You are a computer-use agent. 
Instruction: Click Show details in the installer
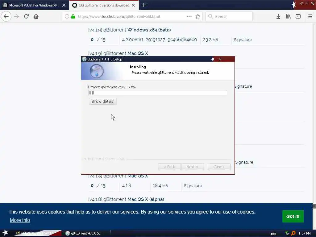point(102,101)
